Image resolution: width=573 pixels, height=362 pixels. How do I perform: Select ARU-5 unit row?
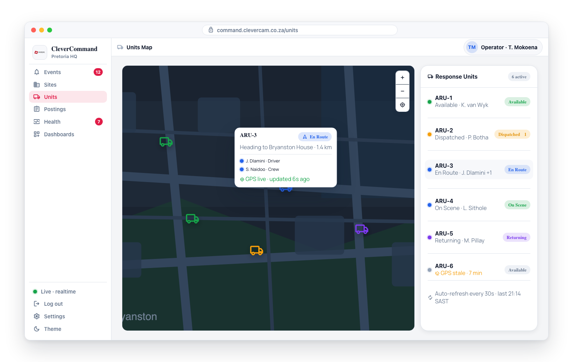click(479, 237)
